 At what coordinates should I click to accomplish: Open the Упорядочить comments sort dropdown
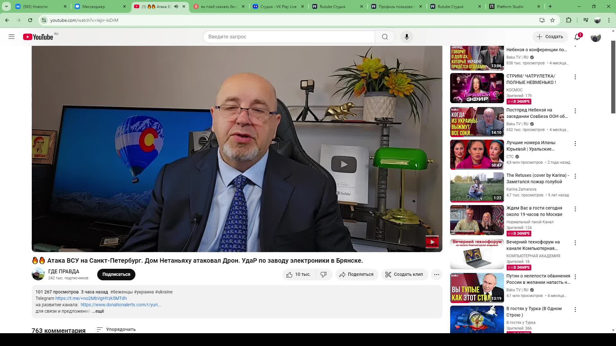point(116,329)
